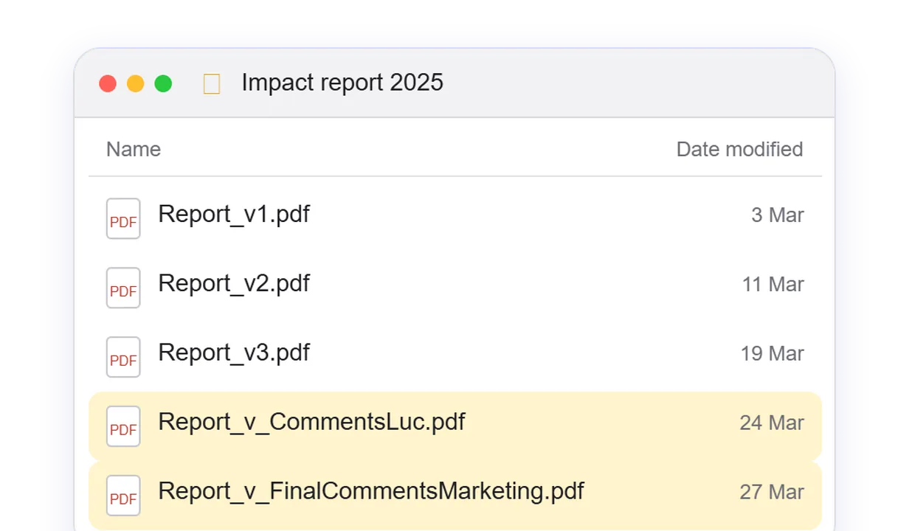Click the 11 Mar date entry
Screen dimensions: 909x531
(x=773, y=285)
